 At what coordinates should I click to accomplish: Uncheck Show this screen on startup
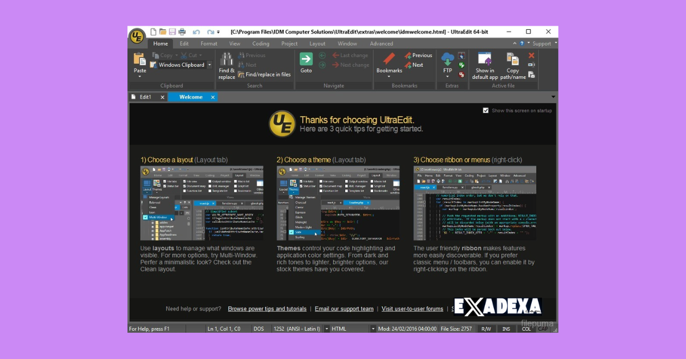486,110
